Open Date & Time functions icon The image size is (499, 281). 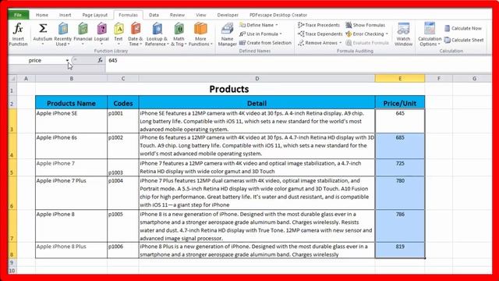coord(136,29)
